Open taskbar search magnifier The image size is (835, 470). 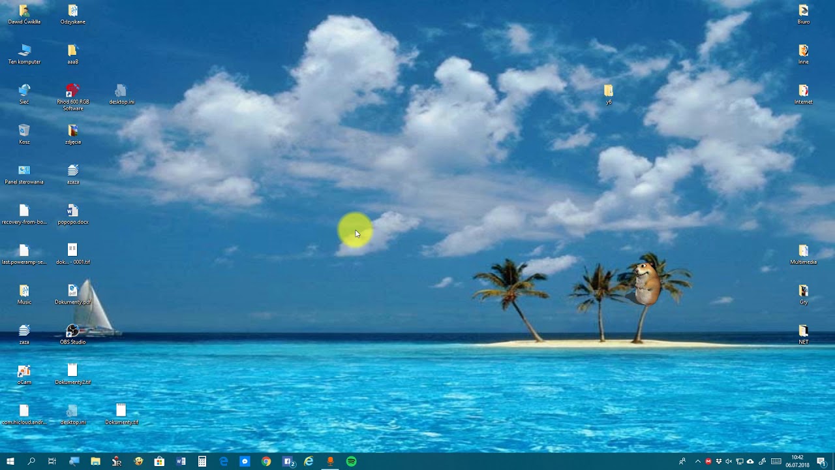(31, 462)
